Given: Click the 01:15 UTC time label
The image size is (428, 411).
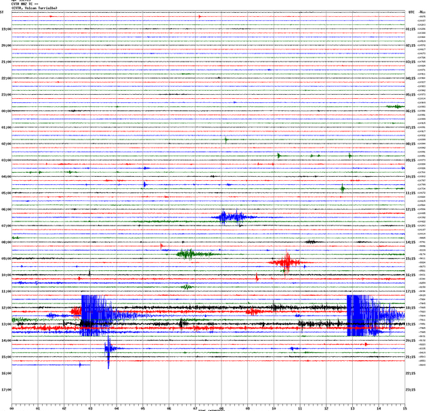Looking at the screenshot, I should (410, 29).
